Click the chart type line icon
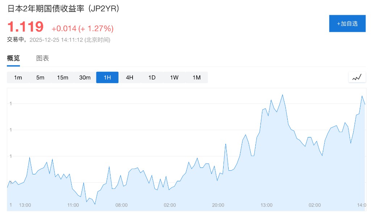This screenshot has height=216, width=371. [357, 77]
